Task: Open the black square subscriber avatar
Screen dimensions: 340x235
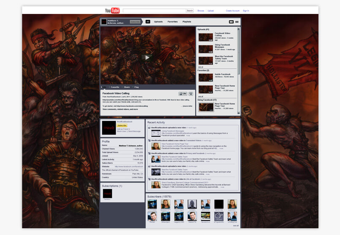Action: pos(219,204)
